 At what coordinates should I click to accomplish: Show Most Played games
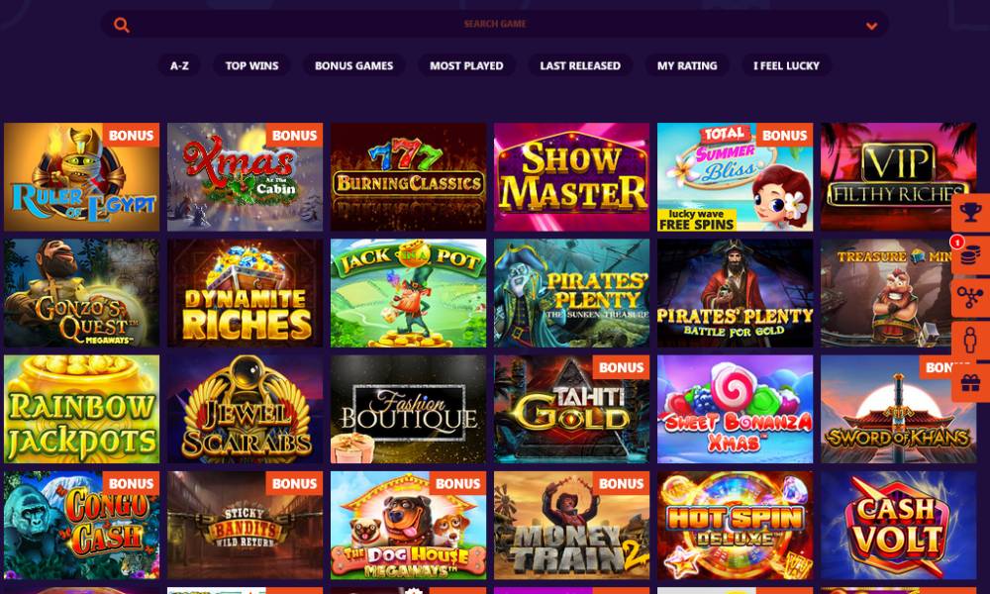[x=466, y=65]
